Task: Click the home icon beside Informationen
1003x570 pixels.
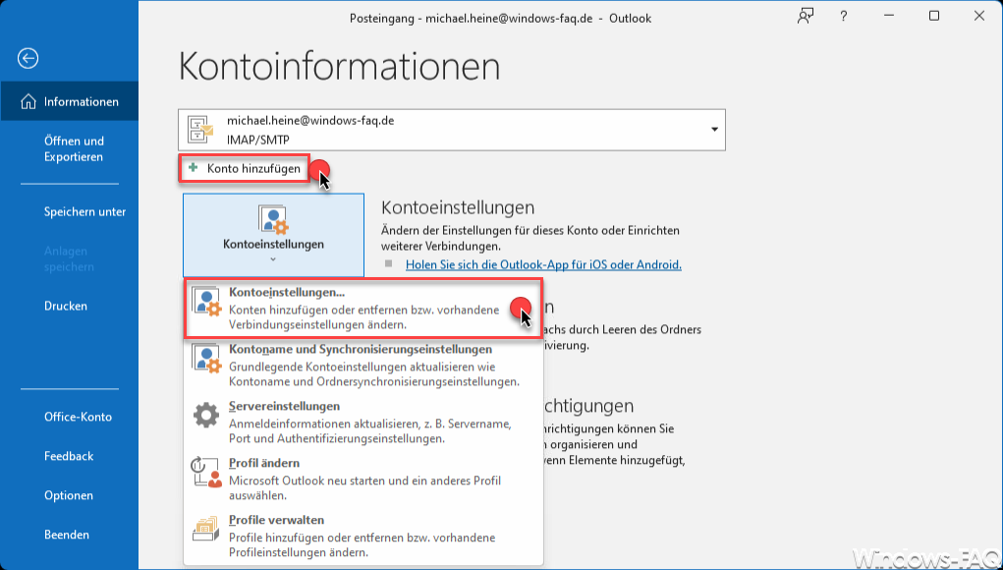Action: pyautogui.click(x=28, y=102)
